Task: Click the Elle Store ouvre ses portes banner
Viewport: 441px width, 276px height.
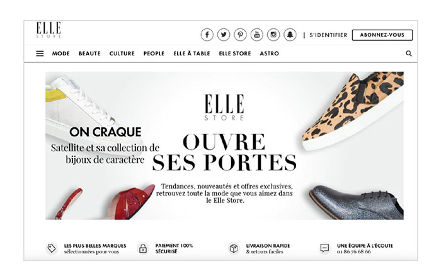Action: click(224, 146)
